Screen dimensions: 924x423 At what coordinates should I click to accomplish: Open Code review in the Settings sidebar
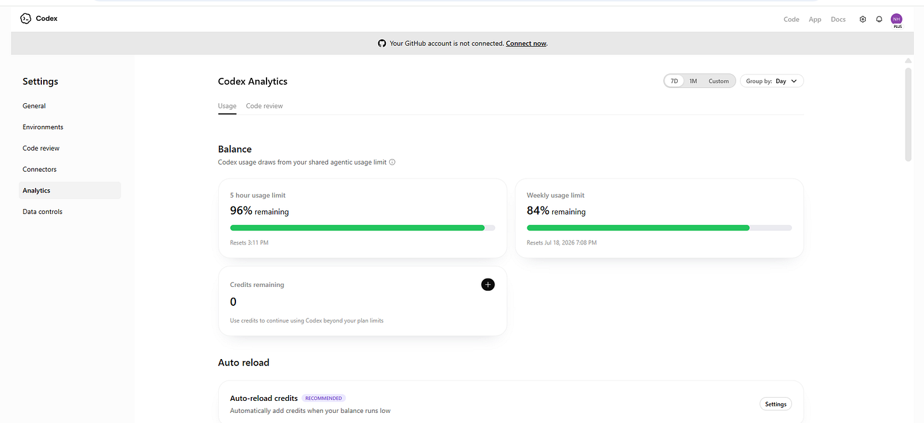(70, 148)
